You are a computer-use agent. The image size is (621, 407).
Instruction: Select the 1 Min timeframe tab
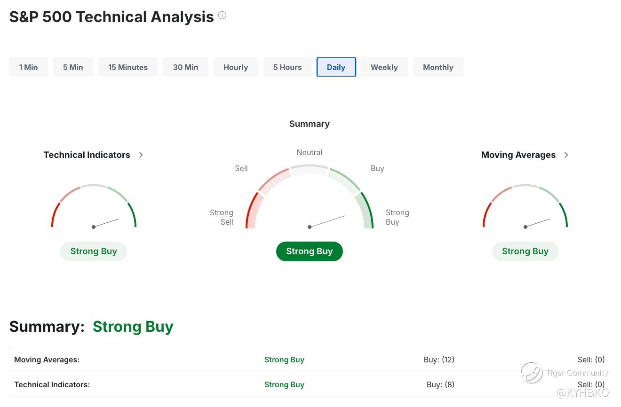click(x=28, y=67)
